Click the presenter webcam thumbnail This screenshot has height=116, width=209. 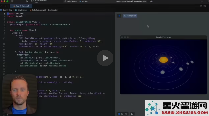tap(20, 94)
